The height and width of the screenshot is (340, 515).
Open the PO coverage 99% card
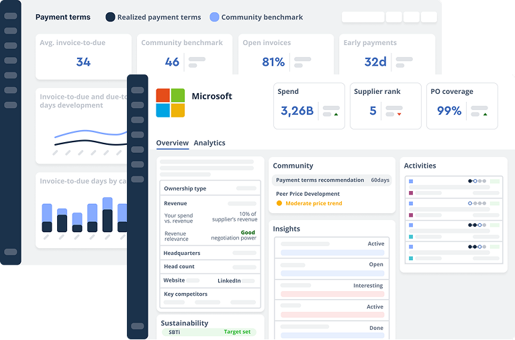pos(462,106)
